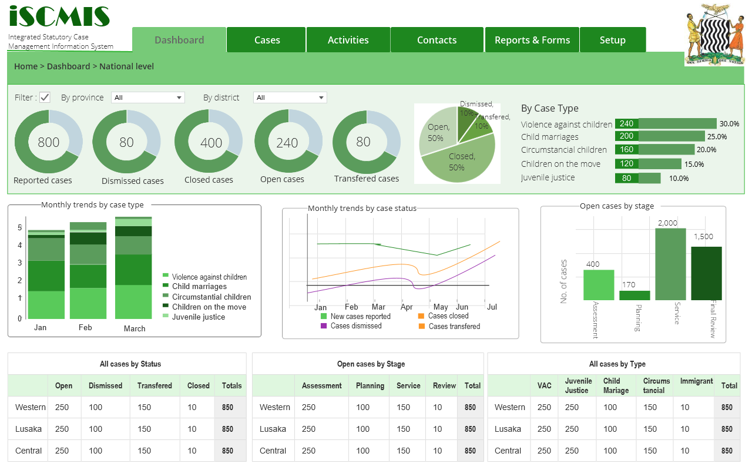Viewport: 752px width, 470px height.
Task: Click the Cases closed legend swatch
Action: tap(421, 316)
